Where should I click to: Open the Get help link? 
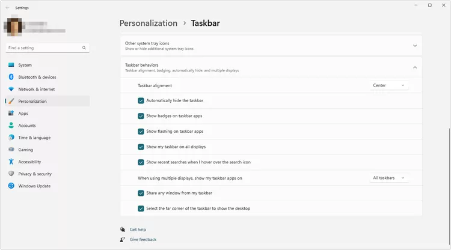point(138,230)
